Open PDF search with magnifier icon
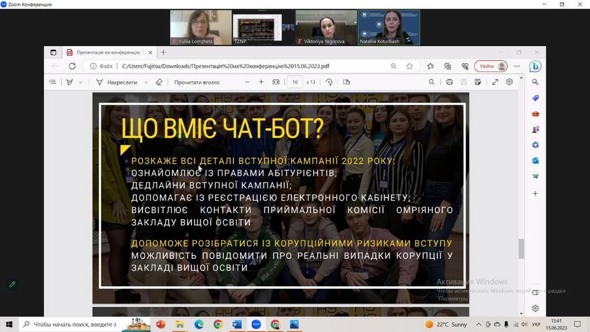Viewport: 590px width, 332px height. point(432,82)
